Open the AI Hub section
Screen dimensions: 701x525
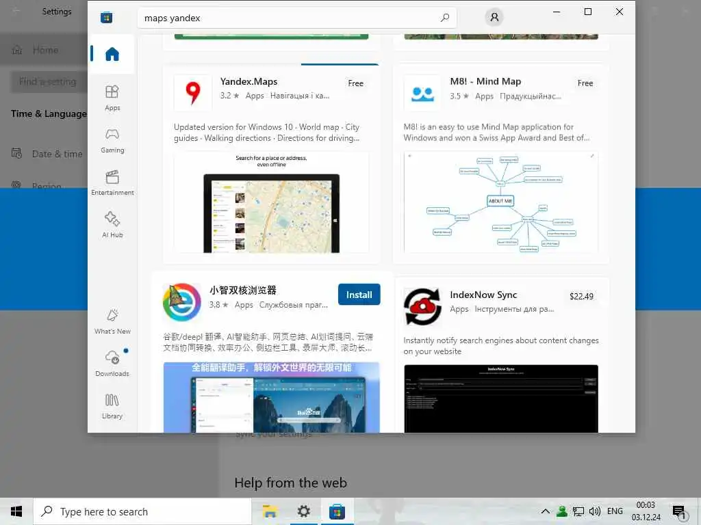click(112, 225)
